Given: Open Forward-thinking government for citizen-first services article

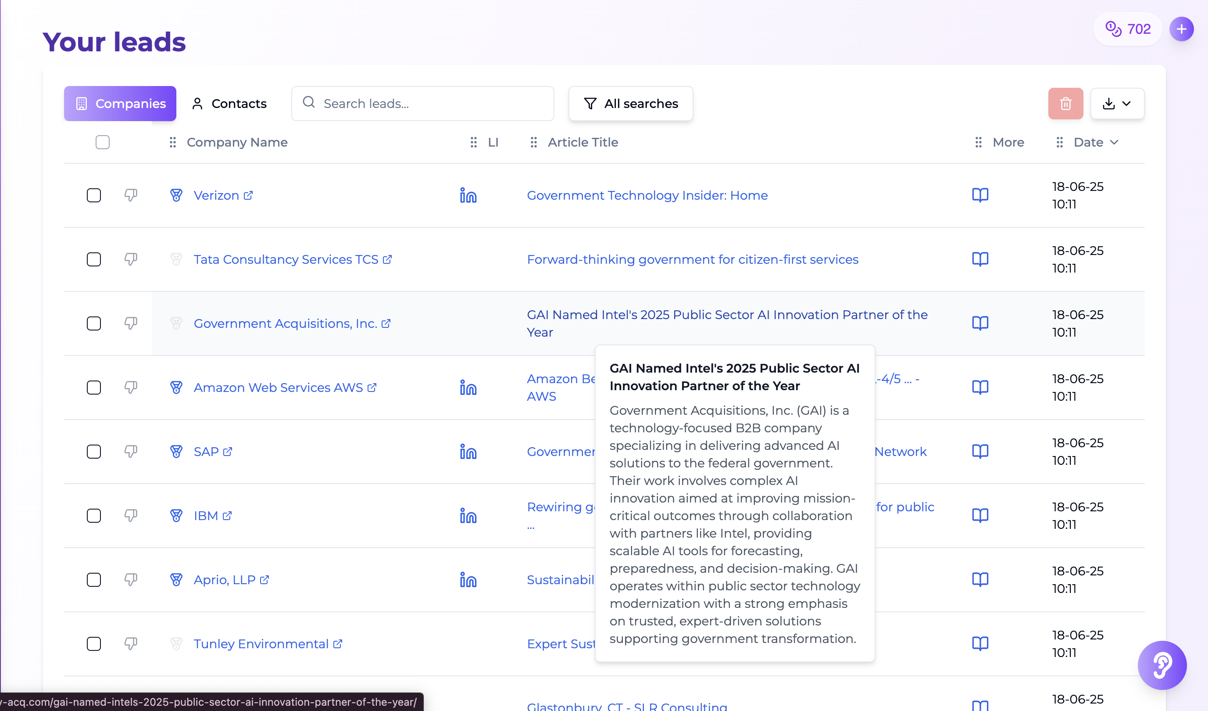Looking at the screenshot, I should (x=693, y=259).
